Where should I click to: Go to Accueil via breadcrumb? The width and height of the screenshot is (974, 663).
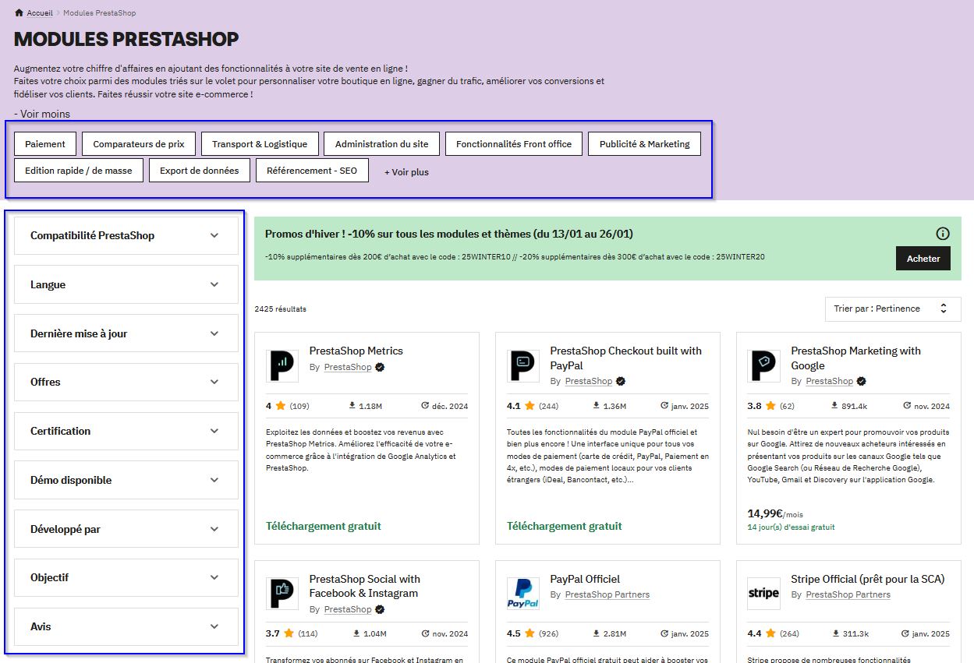40,13
